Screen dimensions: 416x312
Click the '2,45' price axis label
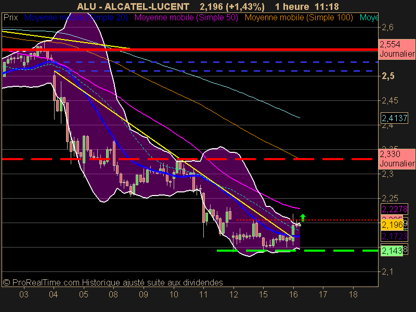click(390, 100)
